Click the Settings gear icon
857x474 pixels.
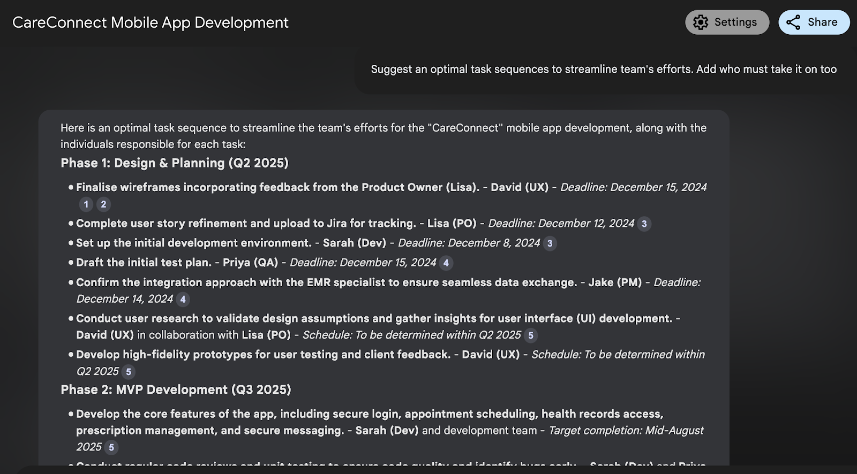pos(701,22)
